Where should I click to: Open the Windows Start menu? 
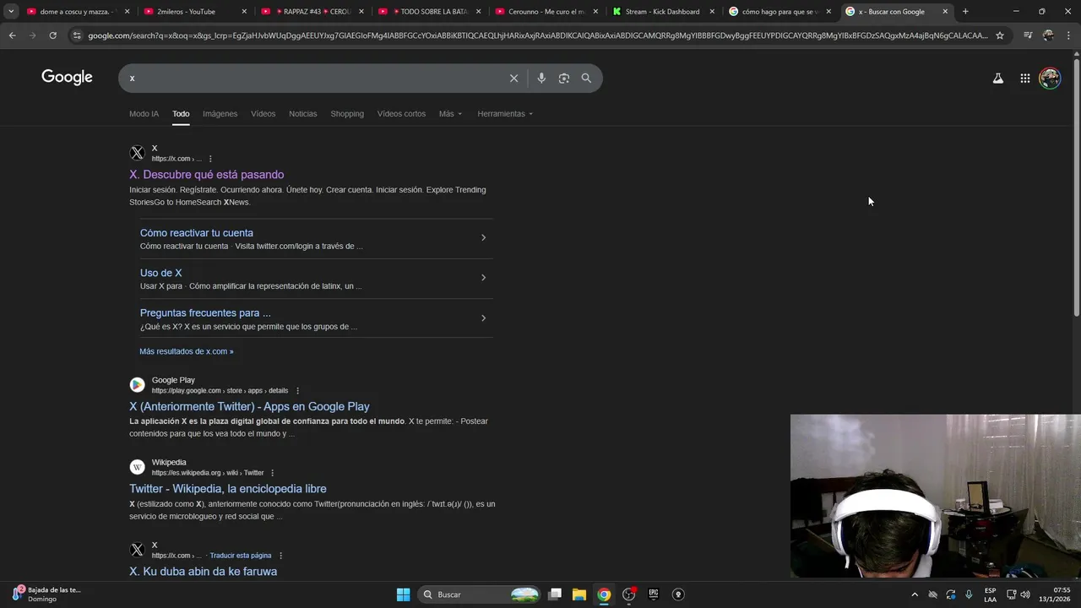(403, 594)
